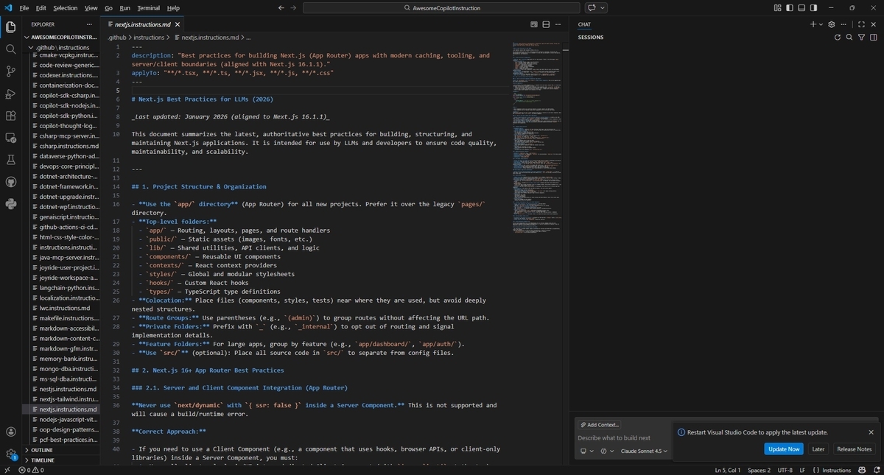
Task: Toggle the sessions side-by-side layout icon
Action: 873,37
